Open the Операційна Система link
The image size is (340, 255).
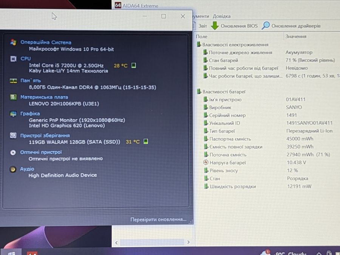point(46,42)
